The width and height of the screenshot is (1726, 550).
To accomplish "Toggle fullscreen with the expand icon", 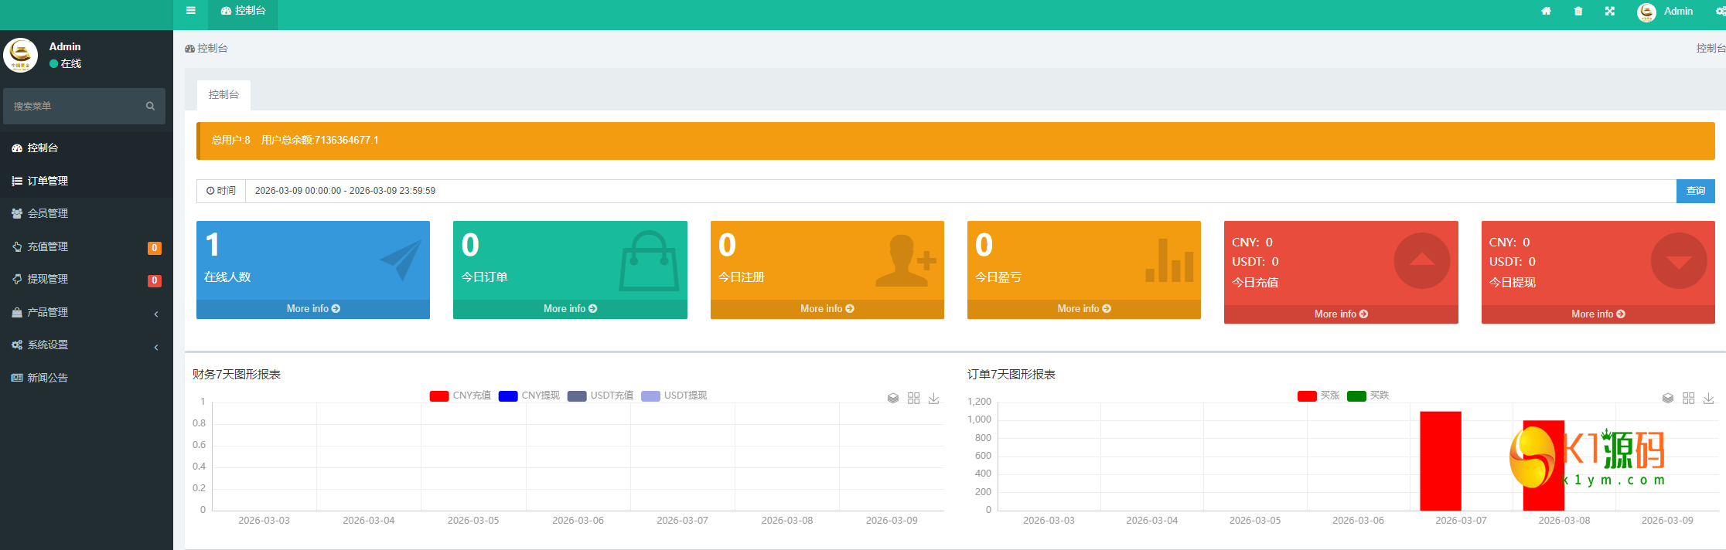I will tap(1610, 11).
